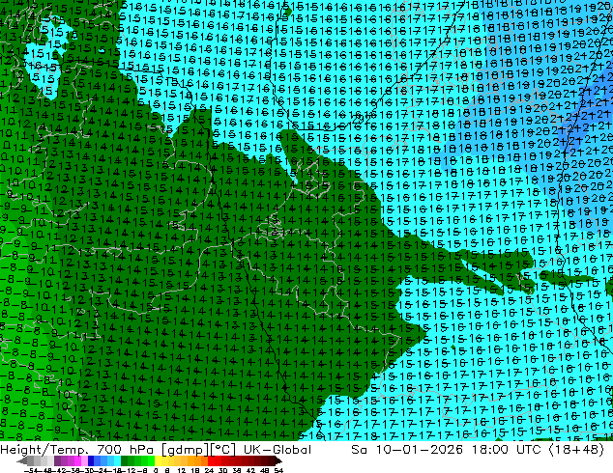The width and height of the screenshot is (613, 473).
Task: Click the '54' legend scale label
Action: [278, 470]
